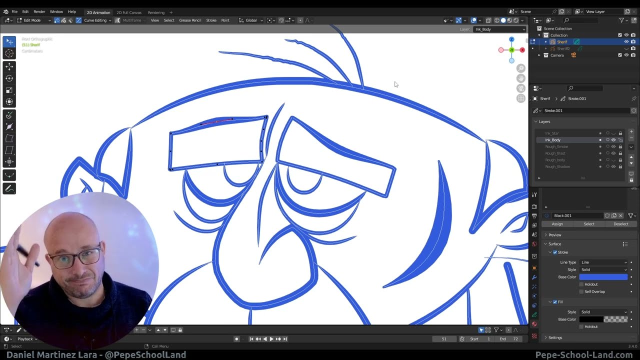640x360 pixels.
Task: Remove the selected grease pencil layer
Action: click(x=631, y=138)
